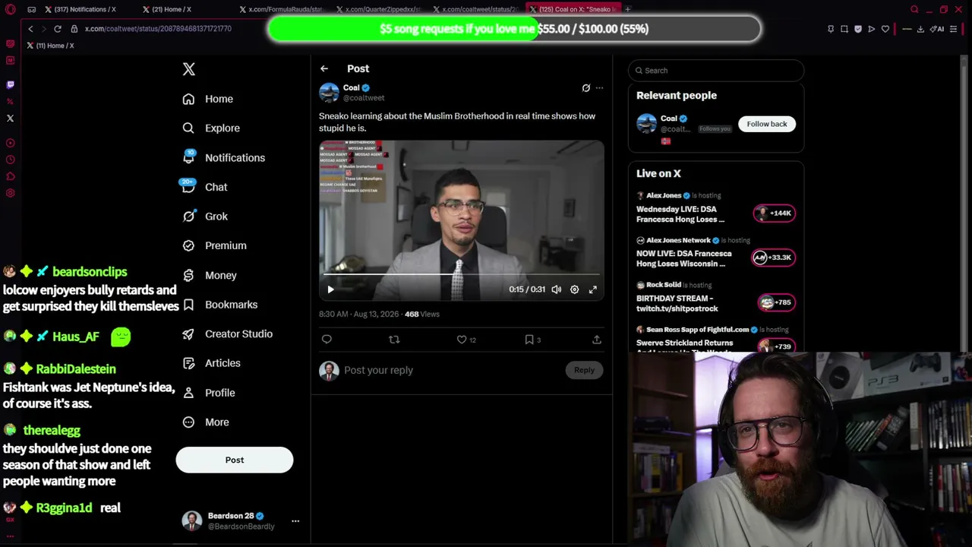Open Creator Studio in X navigation
972x547 pixels.
click(x=227, y=334)
